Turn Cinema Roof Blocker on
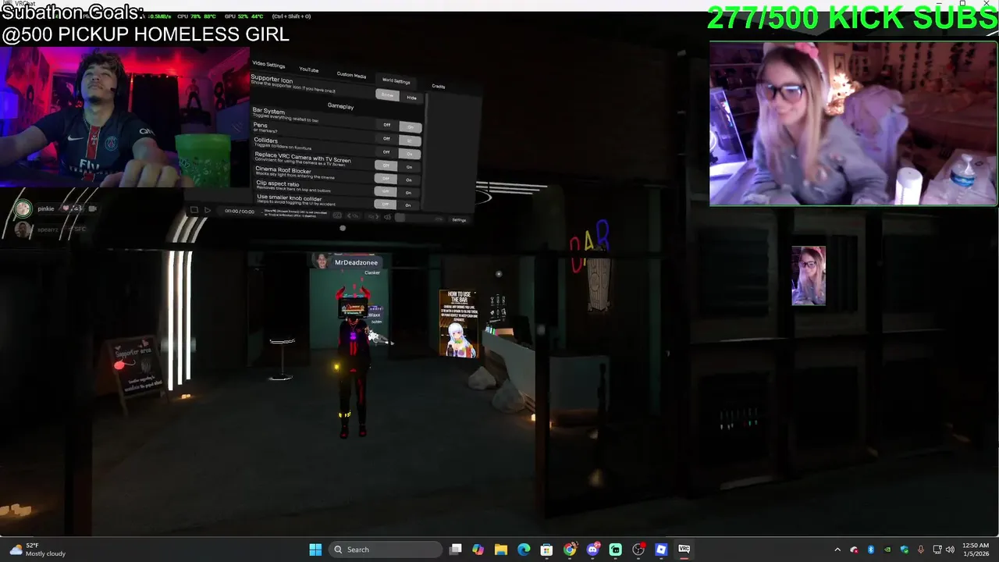The image size is (999, 562). click(x=409, y=180)
